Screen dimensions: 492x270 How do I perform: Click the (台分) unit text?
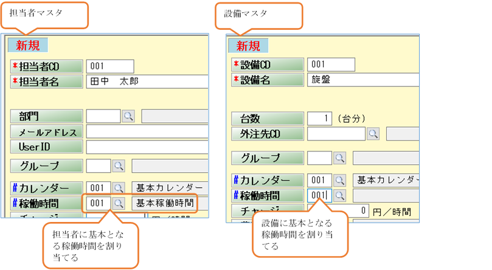352,119
